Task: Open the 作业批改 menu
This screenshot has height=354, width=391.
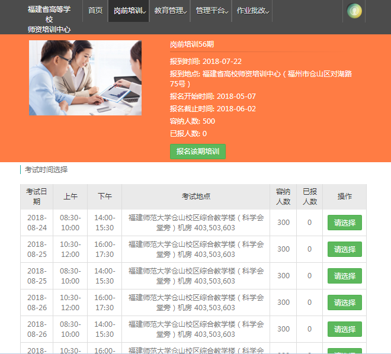Action: pos(253,11)
